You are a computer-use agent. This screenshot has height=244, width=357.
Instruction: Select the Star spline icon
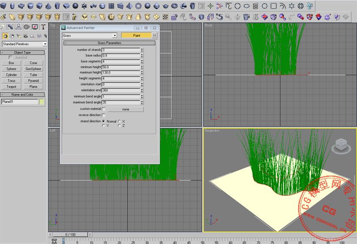tap(291, 6)
